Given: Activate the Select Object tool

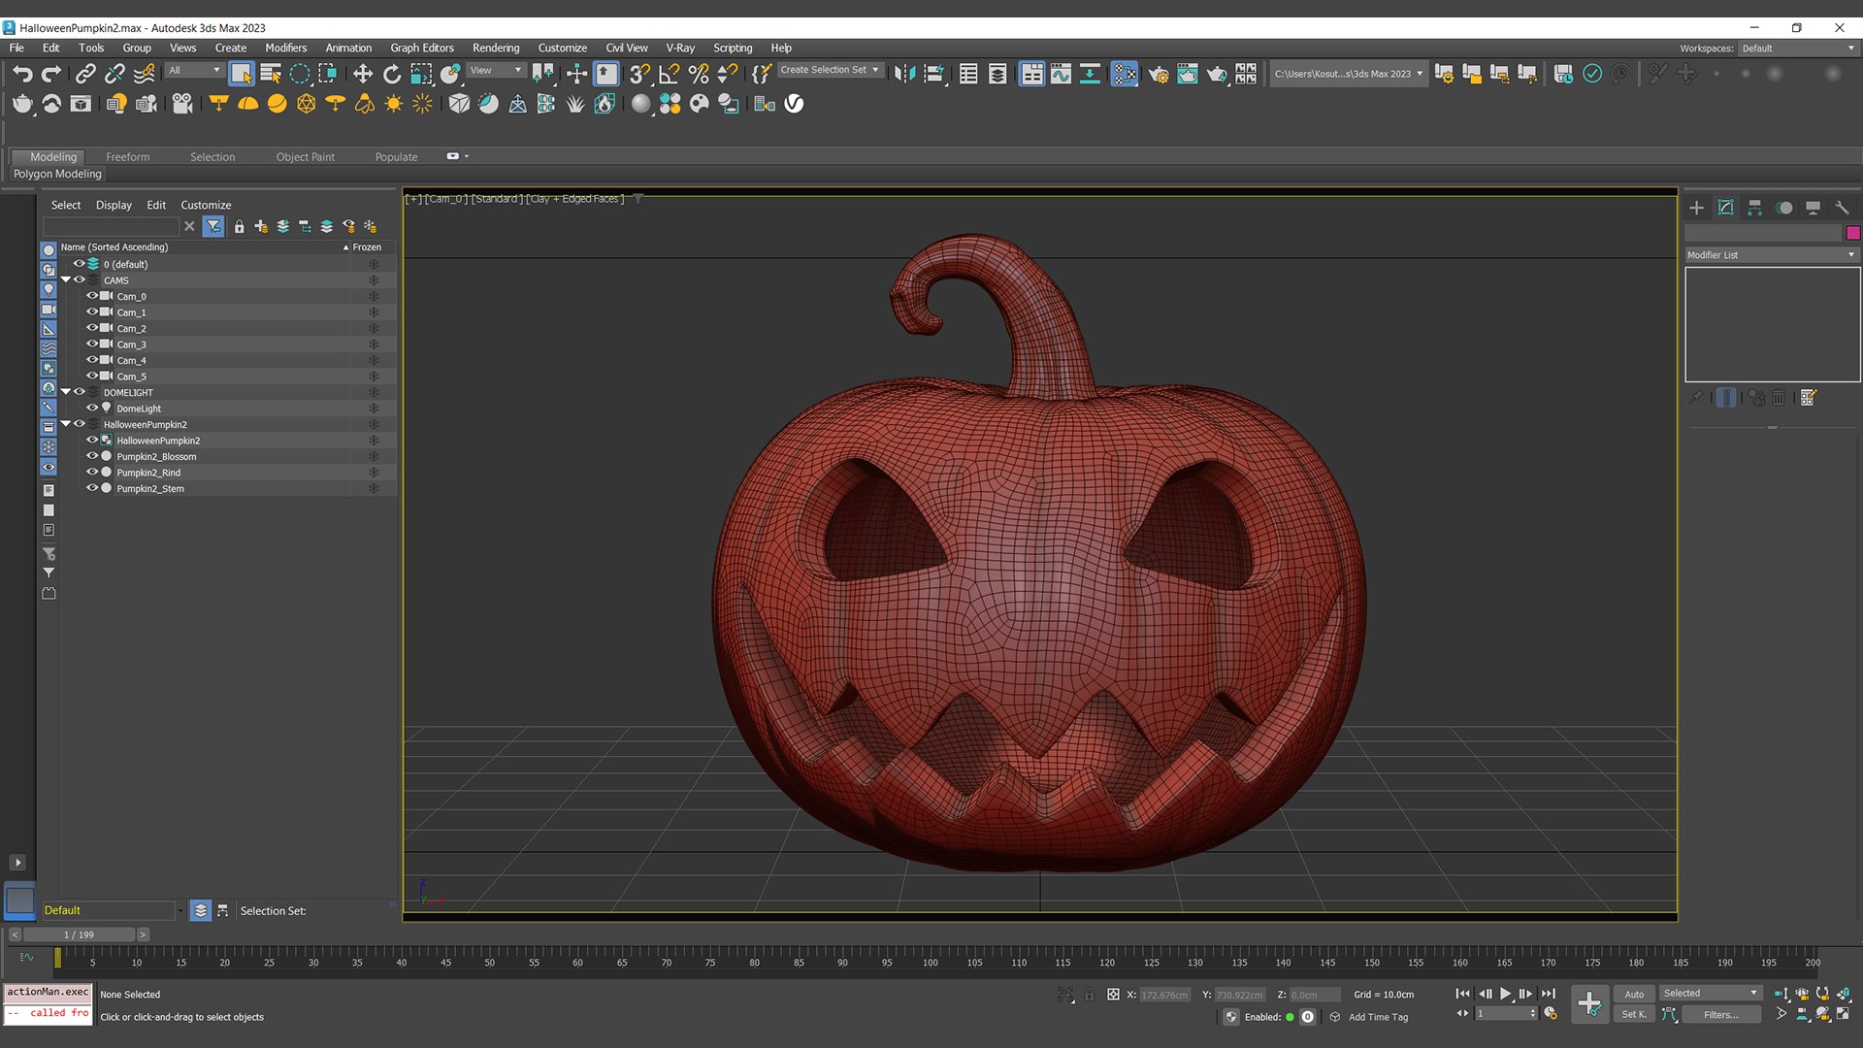Looking at the screenshot, I should click(242, 74).
